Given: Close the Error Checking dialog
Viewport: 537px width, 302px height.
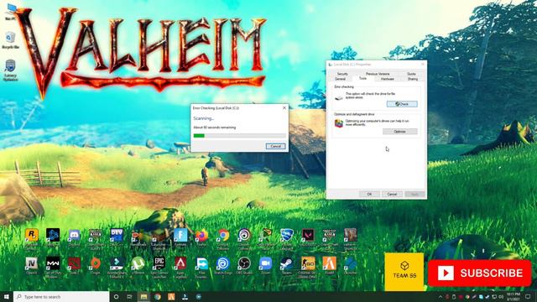Looking at the screenshot, I should pos(284,108).
